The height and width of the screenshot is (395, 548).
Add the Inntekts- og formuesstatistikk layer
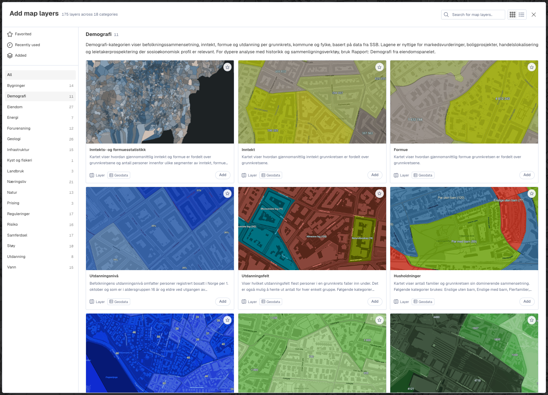(223, 175)
